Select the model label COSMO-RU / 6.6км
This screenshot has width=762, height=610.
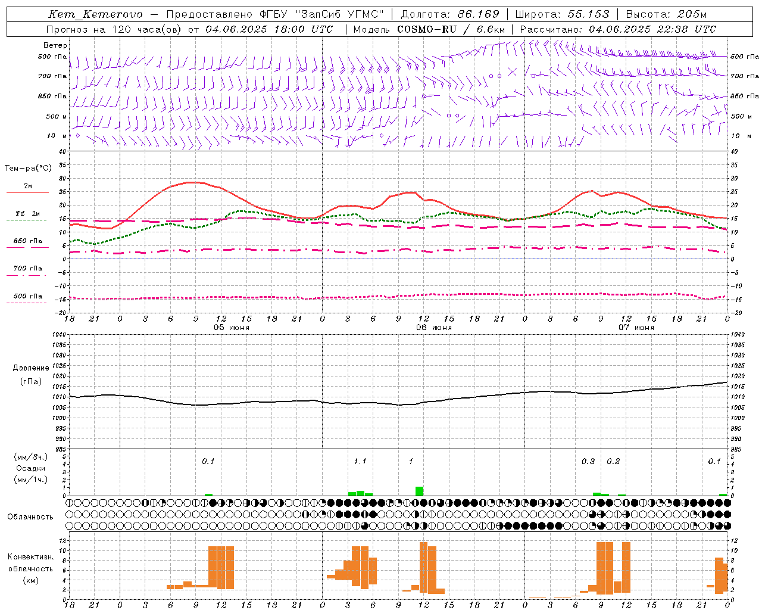[x=451, y=29]
